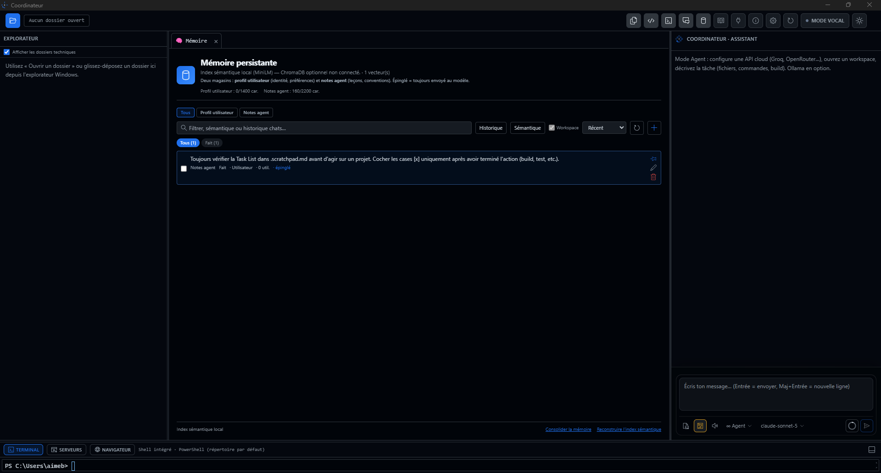Image resolution: width=881 pixels, height=473 pixels.
Task: Click the circular stop button in chat
Action: coord(852,426)
